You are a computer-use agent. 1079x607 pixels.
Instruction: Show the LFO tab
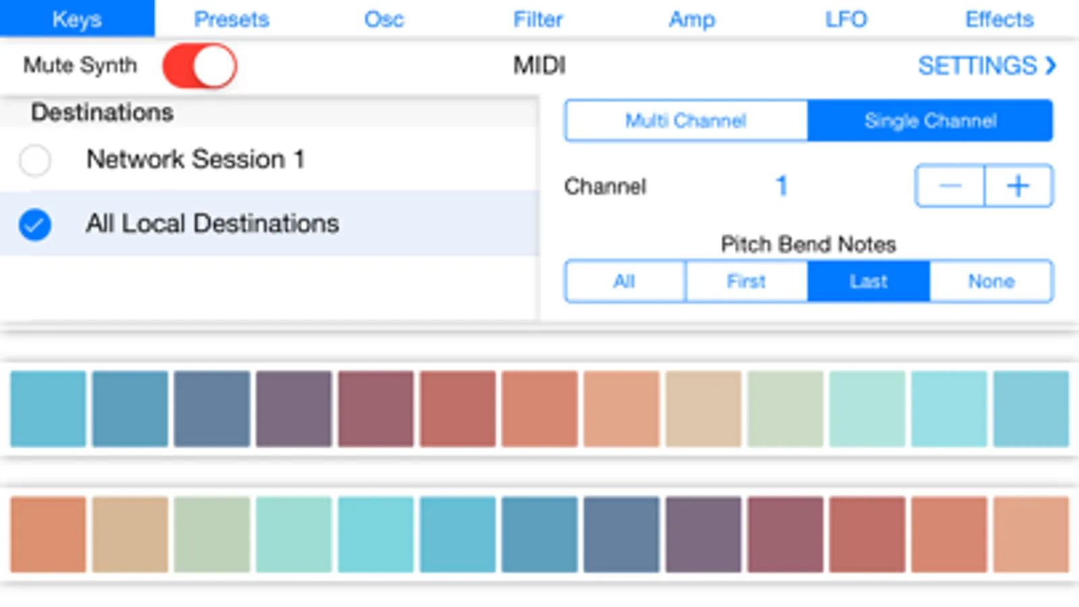click(x=846, y=19)
